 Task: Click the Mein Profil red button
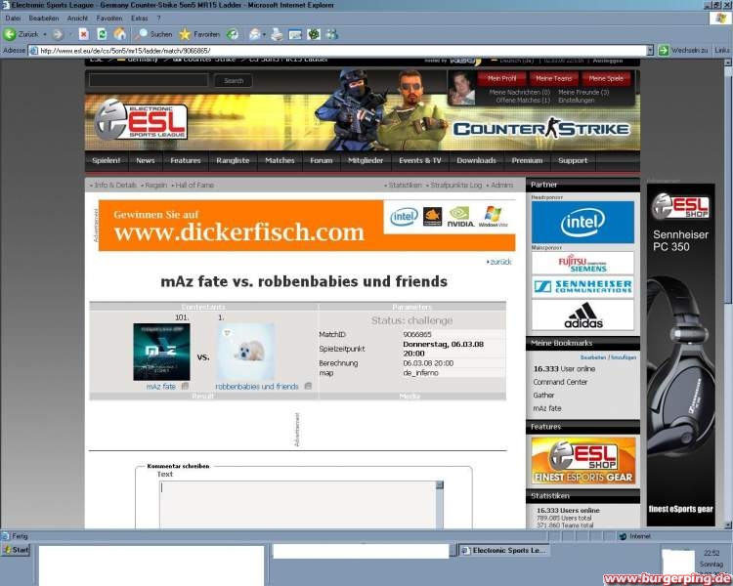pyautogui.click(x=501, y=78)
